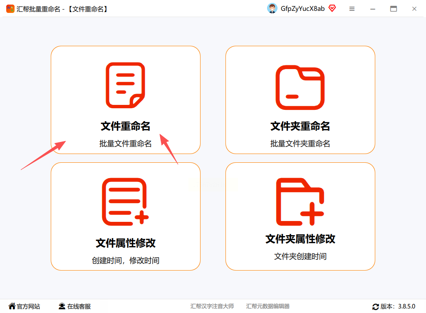Click the 在线客服 headset icon
Image resolution: width=426 pixels, height=313 pixels.
(x=62, y=306)
